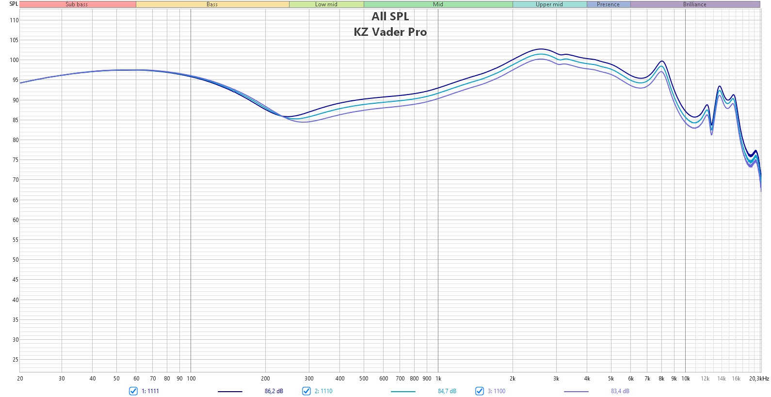Click the 85 tick on the SPL axis
Image resolution: width=771 pixels, height=397 pixels.
click(16, 120)
